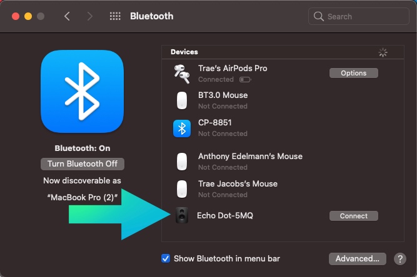This screenshot has height=277, width=417.
Task: Uncheck Show Bluetooth in menu bar
Action: pyautogui.click(x=166, y=258)
